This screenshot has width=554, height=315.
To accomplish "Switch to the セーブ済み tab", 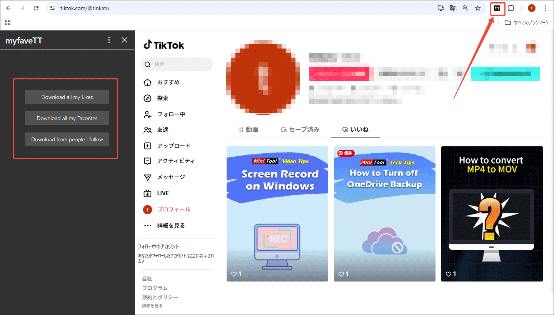I will (300, 129).
